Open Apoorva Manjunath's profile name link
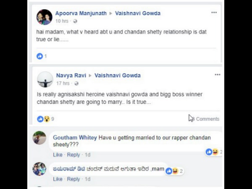 coord(81,13)
